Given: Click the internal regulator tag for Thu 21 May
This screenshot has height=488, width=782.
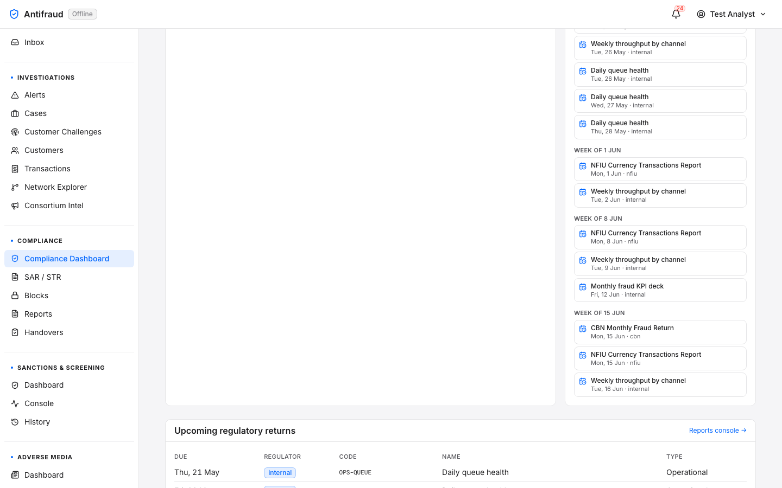Looking at the screenshot, I should tap(280, 473).
